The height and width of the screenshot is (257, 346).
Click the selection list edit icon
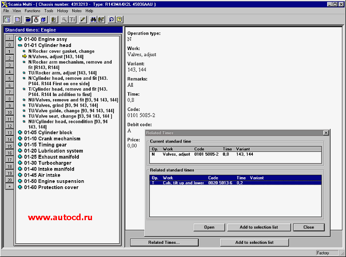(101, 20)
